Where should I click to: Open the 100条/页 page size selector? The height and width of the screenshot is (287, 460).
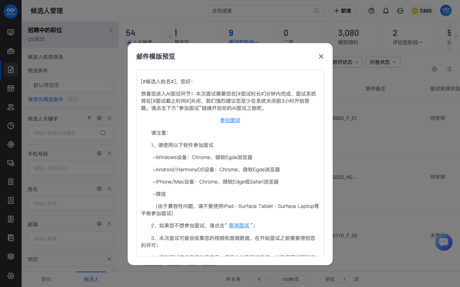pyautogui.click(x=293, y=279)
